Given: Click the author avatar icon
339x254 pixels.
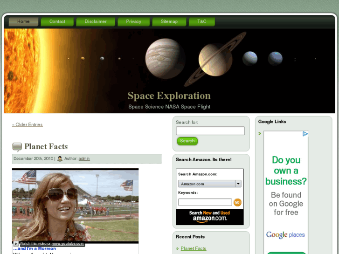Looking at the screenshot, I should 60,158.
